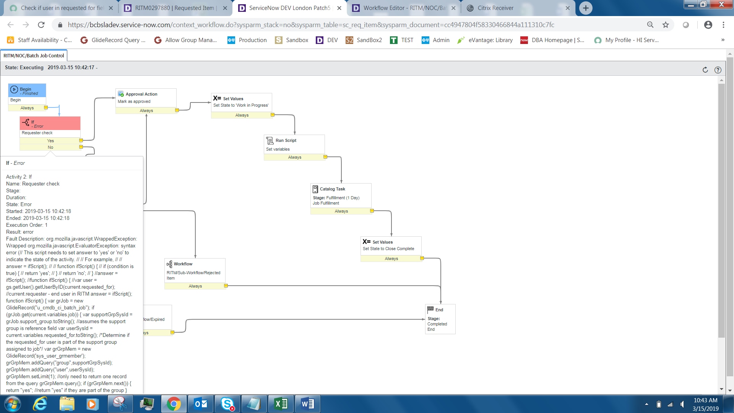Close the 'Check if user in requested' tab
Image resolution: width=734 pixels, height=413 pixels.
(x=111, y=8)
